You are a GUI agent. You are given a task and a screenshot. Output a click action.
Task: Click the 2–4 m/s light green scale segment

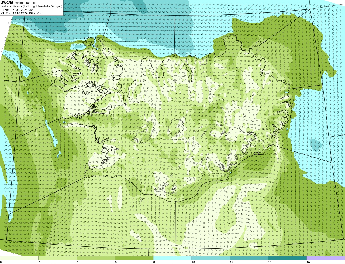(58, 258)
